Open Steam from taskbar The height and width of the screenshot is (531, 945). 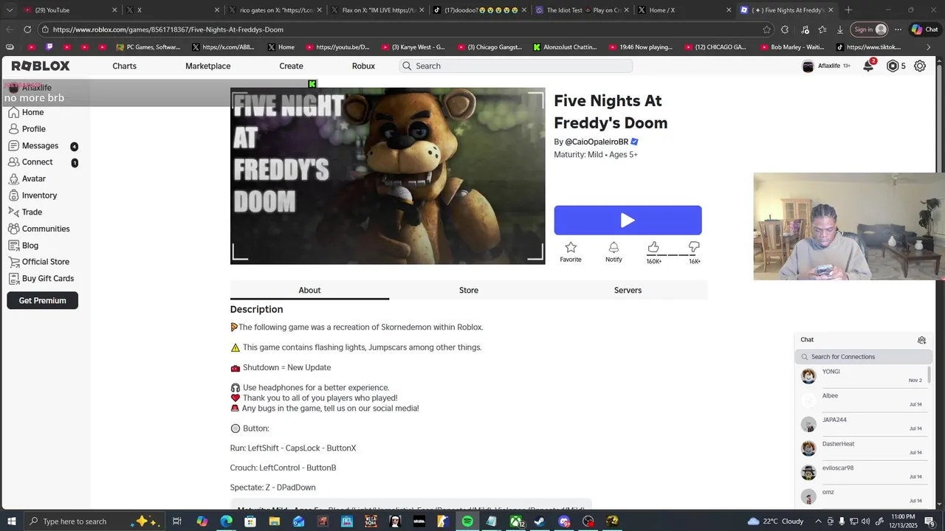pyautogui.click(x=540, y=521)
